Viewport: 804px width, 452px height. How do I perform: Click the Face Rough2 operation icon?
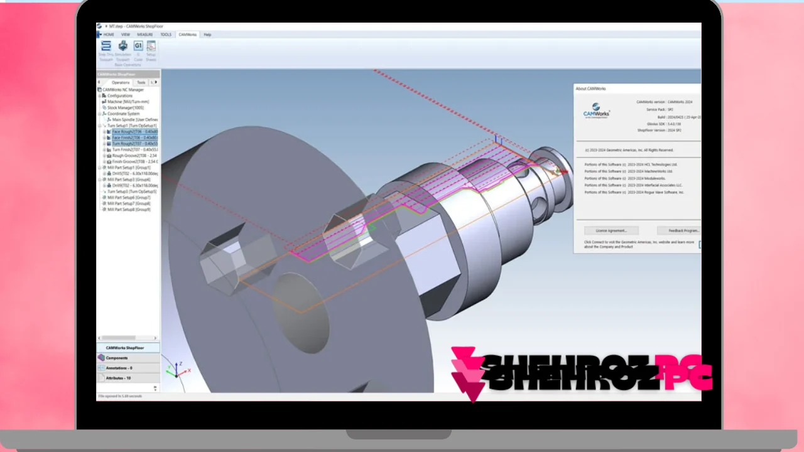tap(109, 132)
